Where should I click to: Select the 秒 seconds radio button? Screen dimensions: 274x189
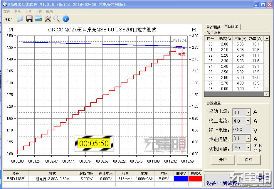point(255,146)
